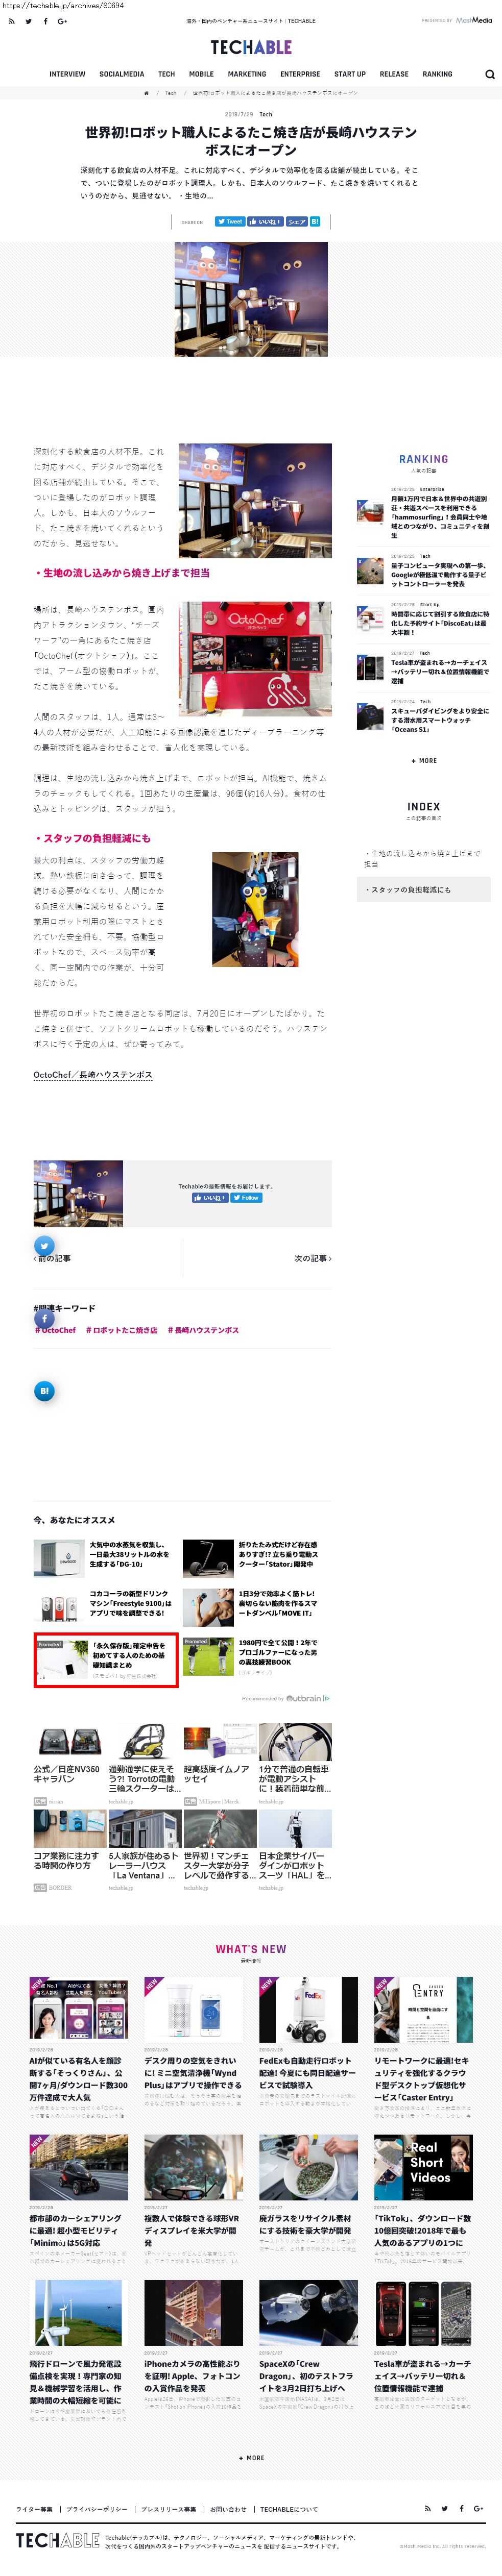Expand What's New with bottom + MORE
The width and height of the screenshot is (502, 2576).
251,2457
